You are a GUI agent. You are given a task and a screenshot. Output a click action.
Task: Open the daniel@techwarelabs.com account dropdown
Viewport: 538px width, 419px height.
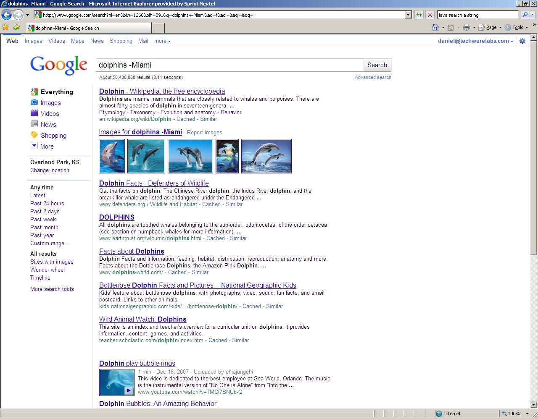point(475,41)
